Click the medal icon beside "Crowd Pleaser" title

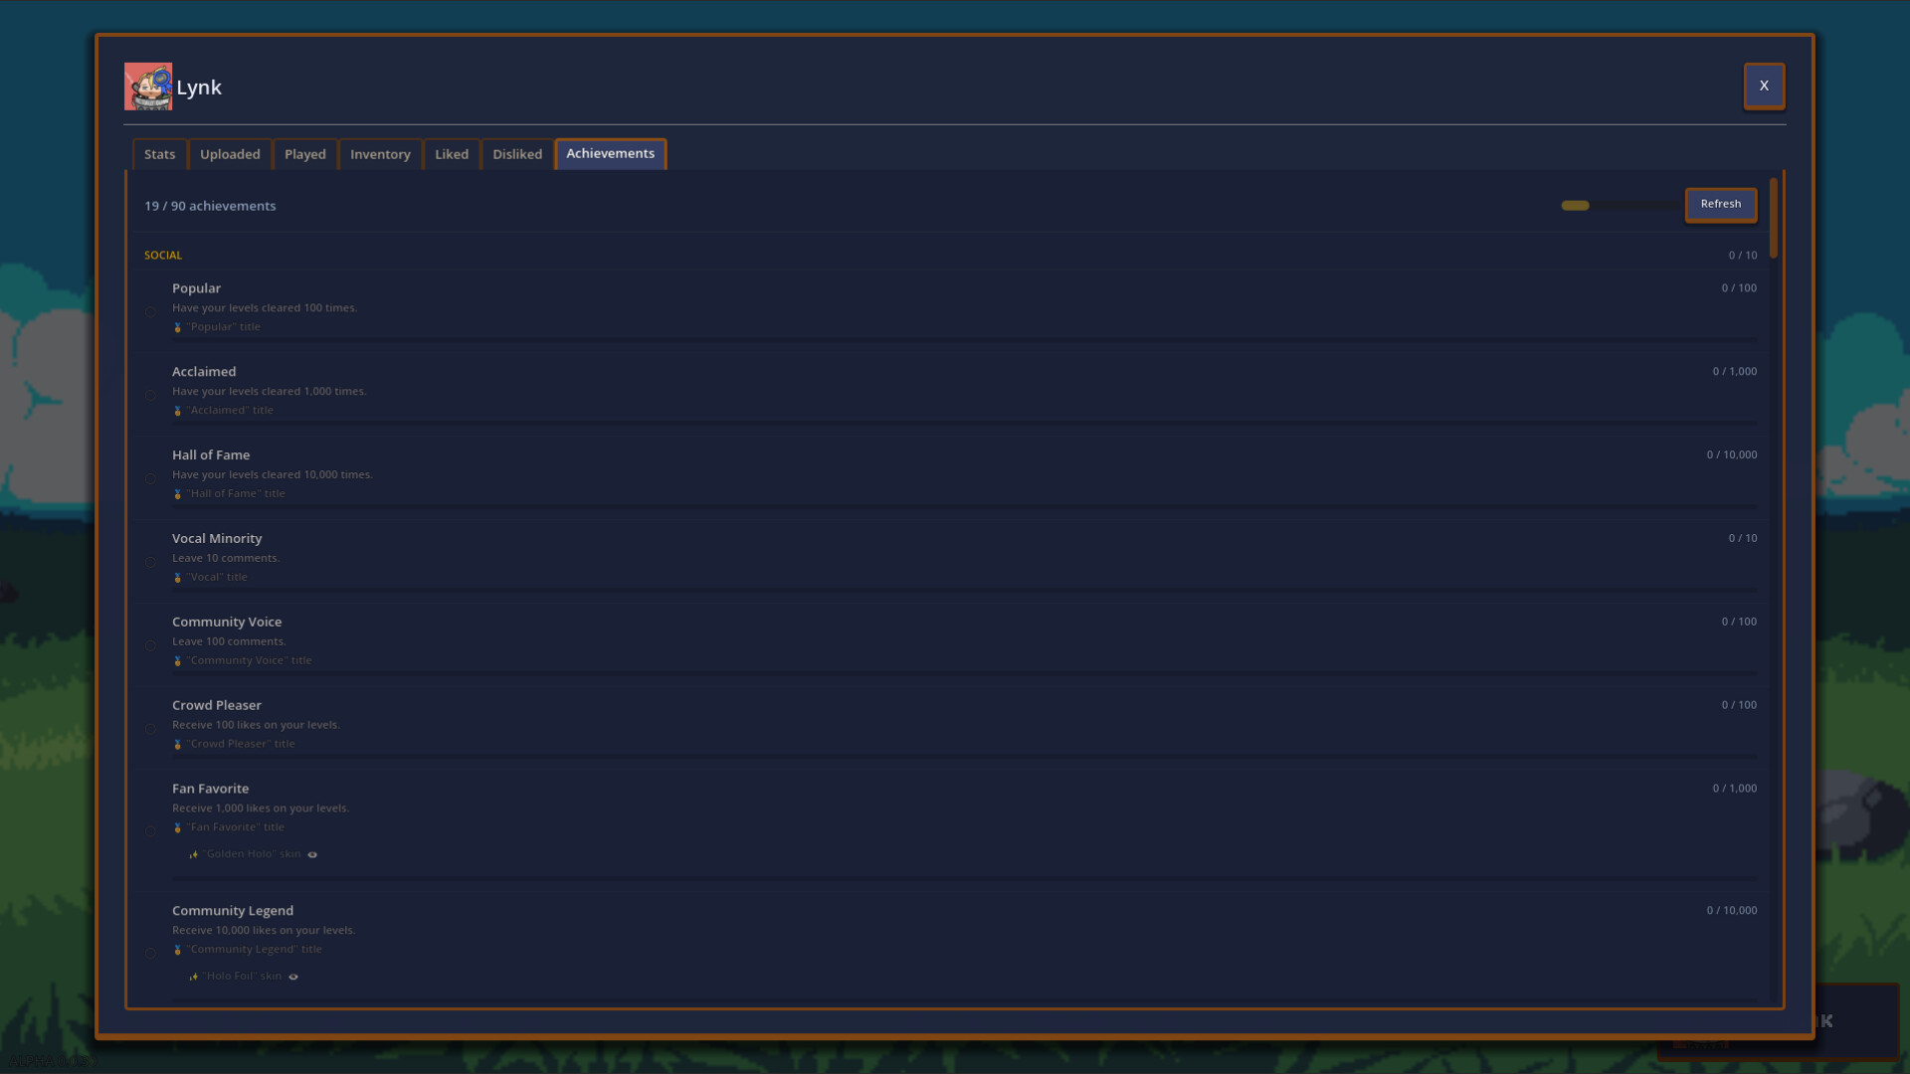[x=178, y=744]
